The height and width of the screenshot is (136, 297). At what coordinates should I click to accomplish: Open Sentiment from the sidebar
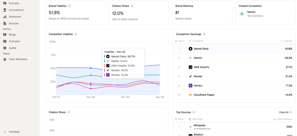[15, 17]
